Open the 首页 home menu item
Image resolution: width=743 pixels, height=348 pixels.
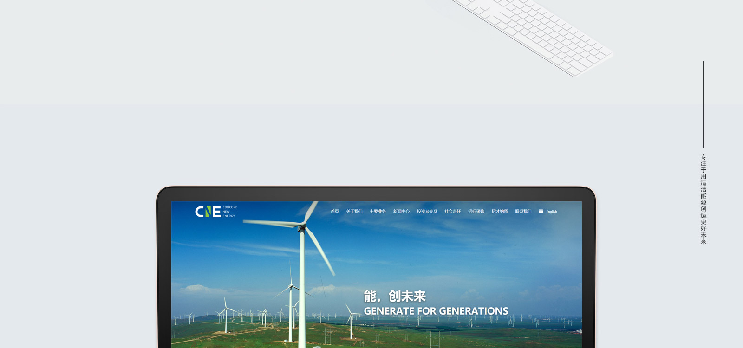[x=334, y=212]
